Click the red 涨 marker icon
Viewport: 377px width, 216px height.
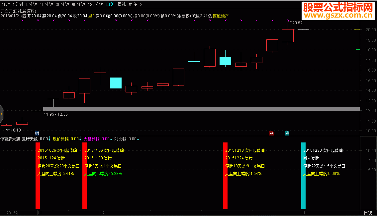pyautogui.click(x=271, y=133)
